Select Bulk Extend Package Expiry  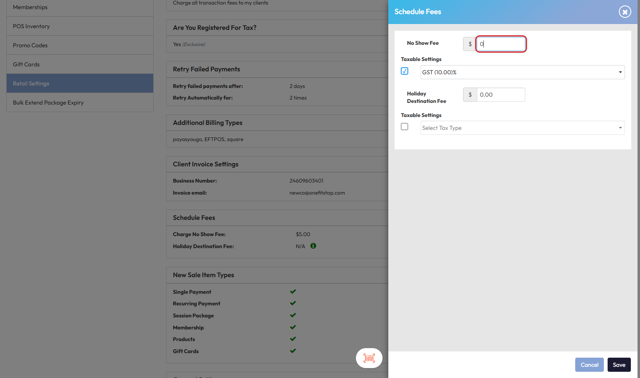point(48,102)
